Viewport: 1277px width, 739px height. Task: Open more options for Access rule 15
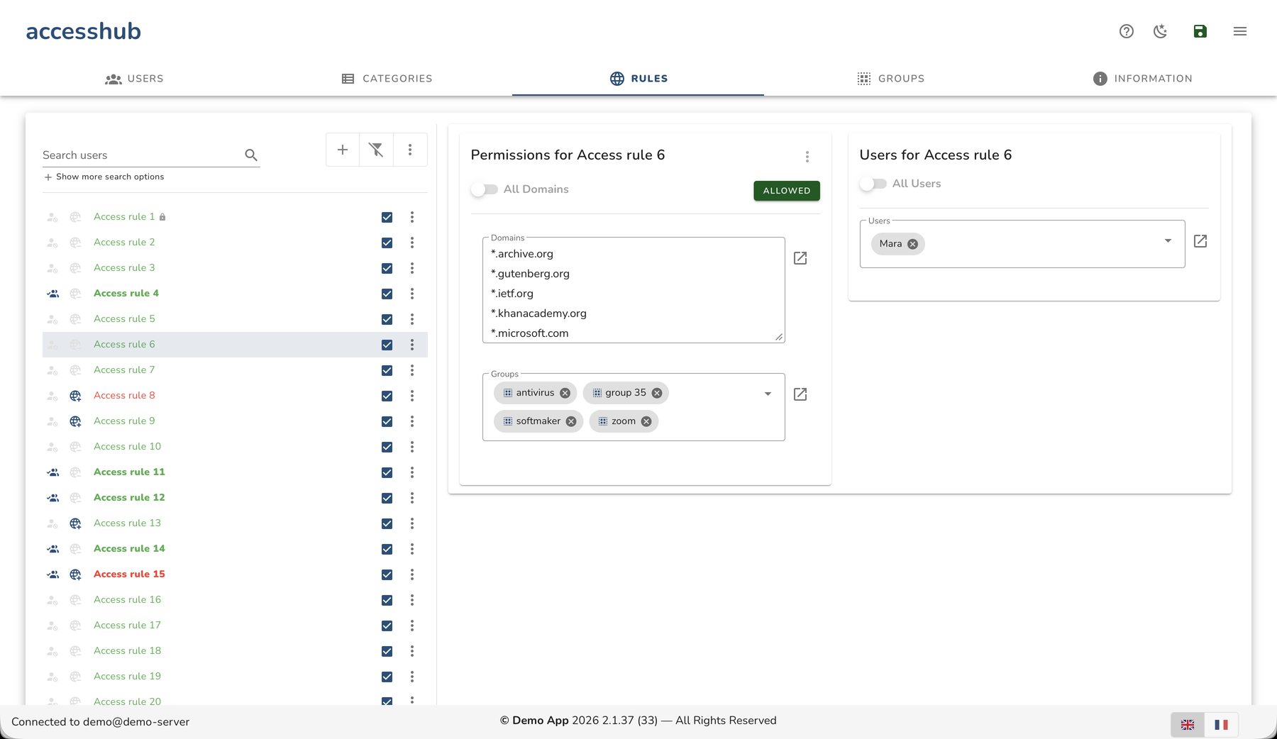pos(412,574)
